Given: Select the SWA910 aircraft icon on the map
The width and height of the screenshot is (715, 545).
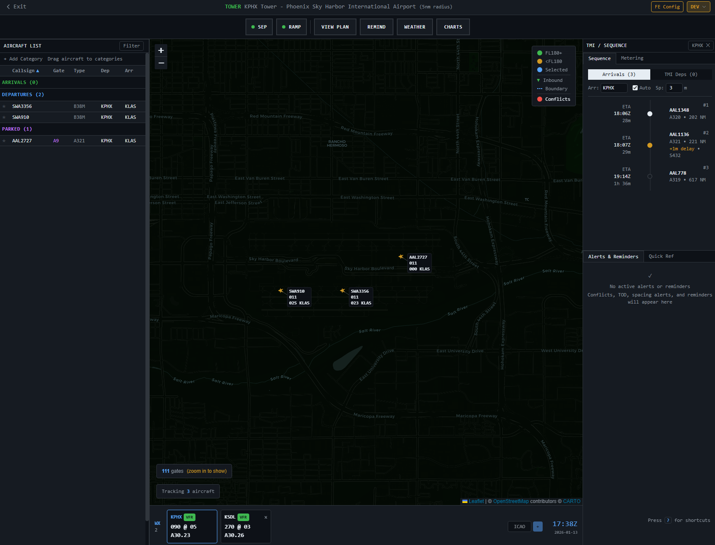Looking at the screenshot, I should pos(280,291).
